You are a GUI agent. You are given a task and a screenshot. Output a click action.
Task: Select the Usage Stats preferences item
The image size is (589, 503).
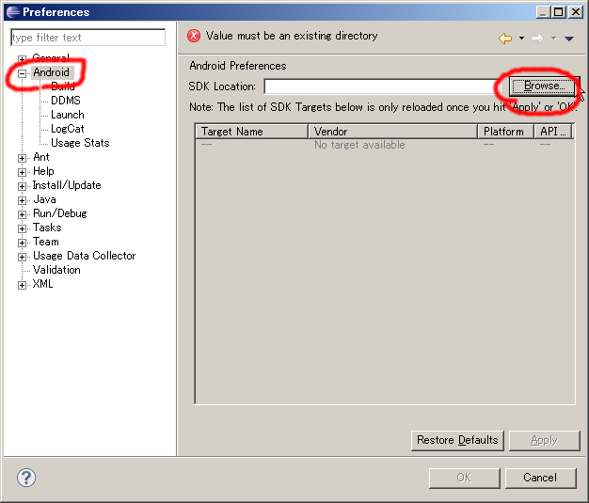tap(80, 143)
